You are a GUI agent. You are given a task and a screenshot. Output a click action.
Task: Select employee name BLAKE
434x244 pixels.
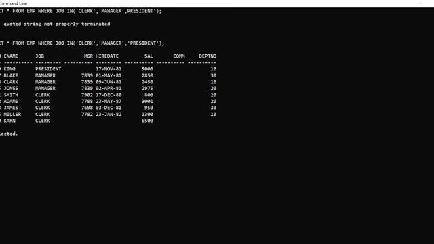[x=11, y=75]
